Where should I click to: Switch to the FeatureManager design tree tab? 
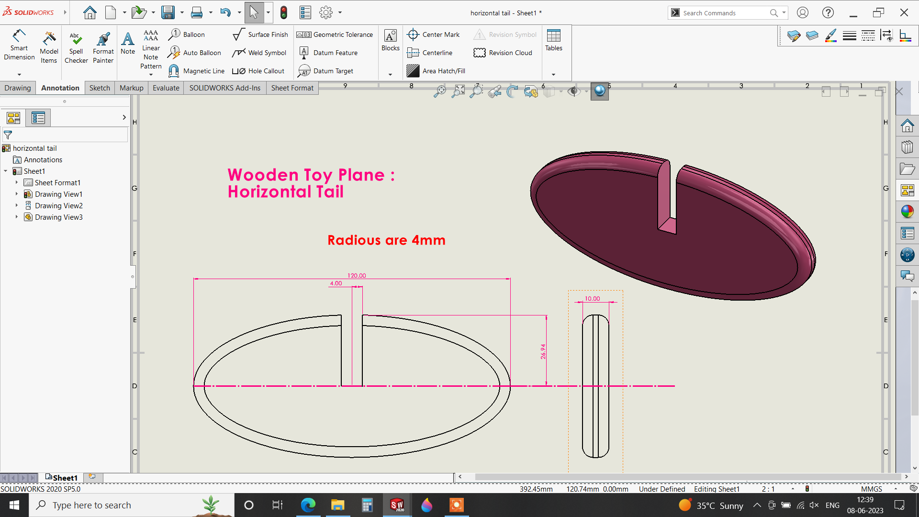pos(13,118)
